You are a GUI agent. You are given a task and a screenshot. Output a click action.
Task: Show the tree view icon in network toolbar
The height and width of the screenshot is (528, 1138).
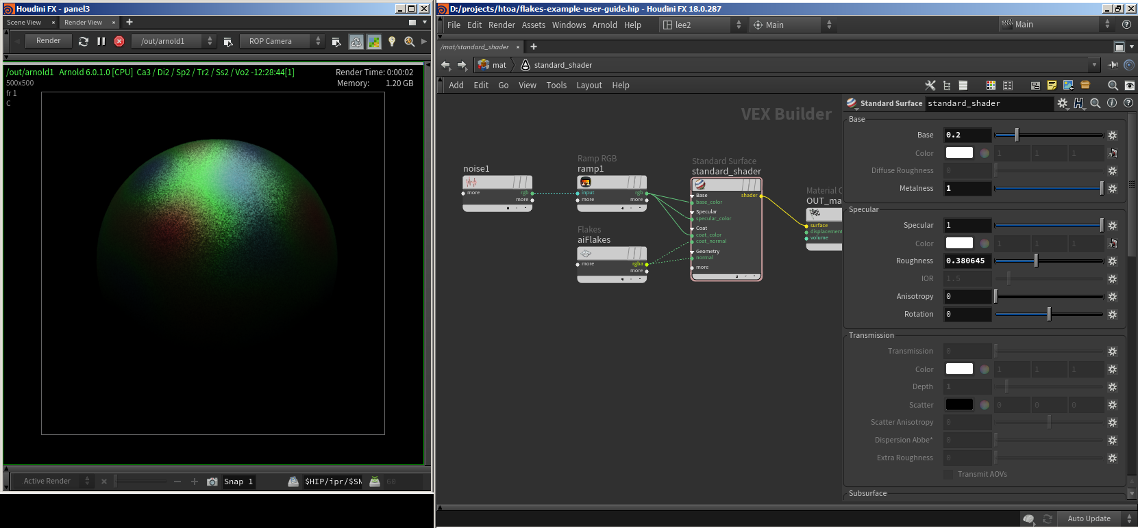coord(947,85)
